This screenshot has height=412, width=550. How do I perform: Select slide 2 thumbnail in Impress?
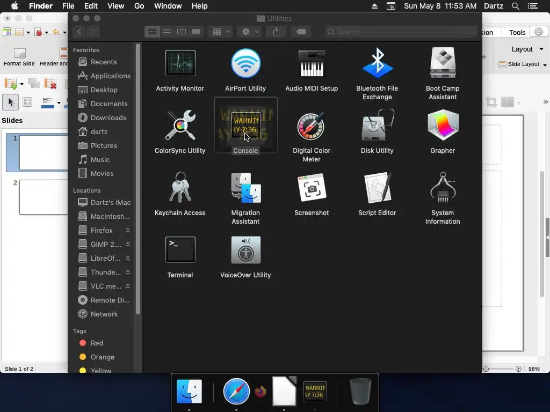coord(44,197)
